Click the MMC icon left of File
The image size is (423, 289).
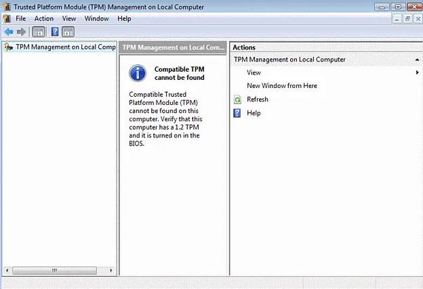coord(7,18)
